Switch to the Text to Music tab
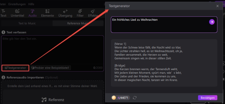 (27, 23)
